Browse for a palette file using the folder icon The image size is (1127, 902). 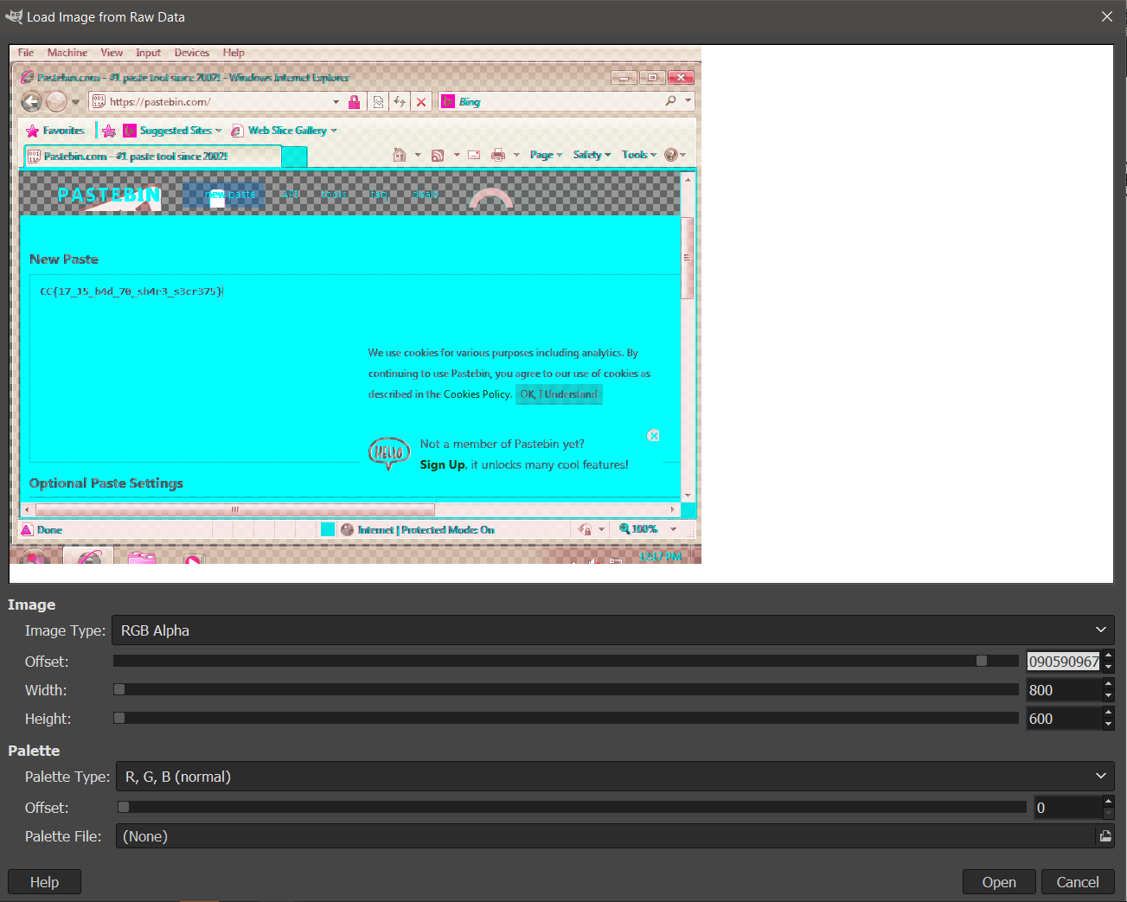[1105, 836]
